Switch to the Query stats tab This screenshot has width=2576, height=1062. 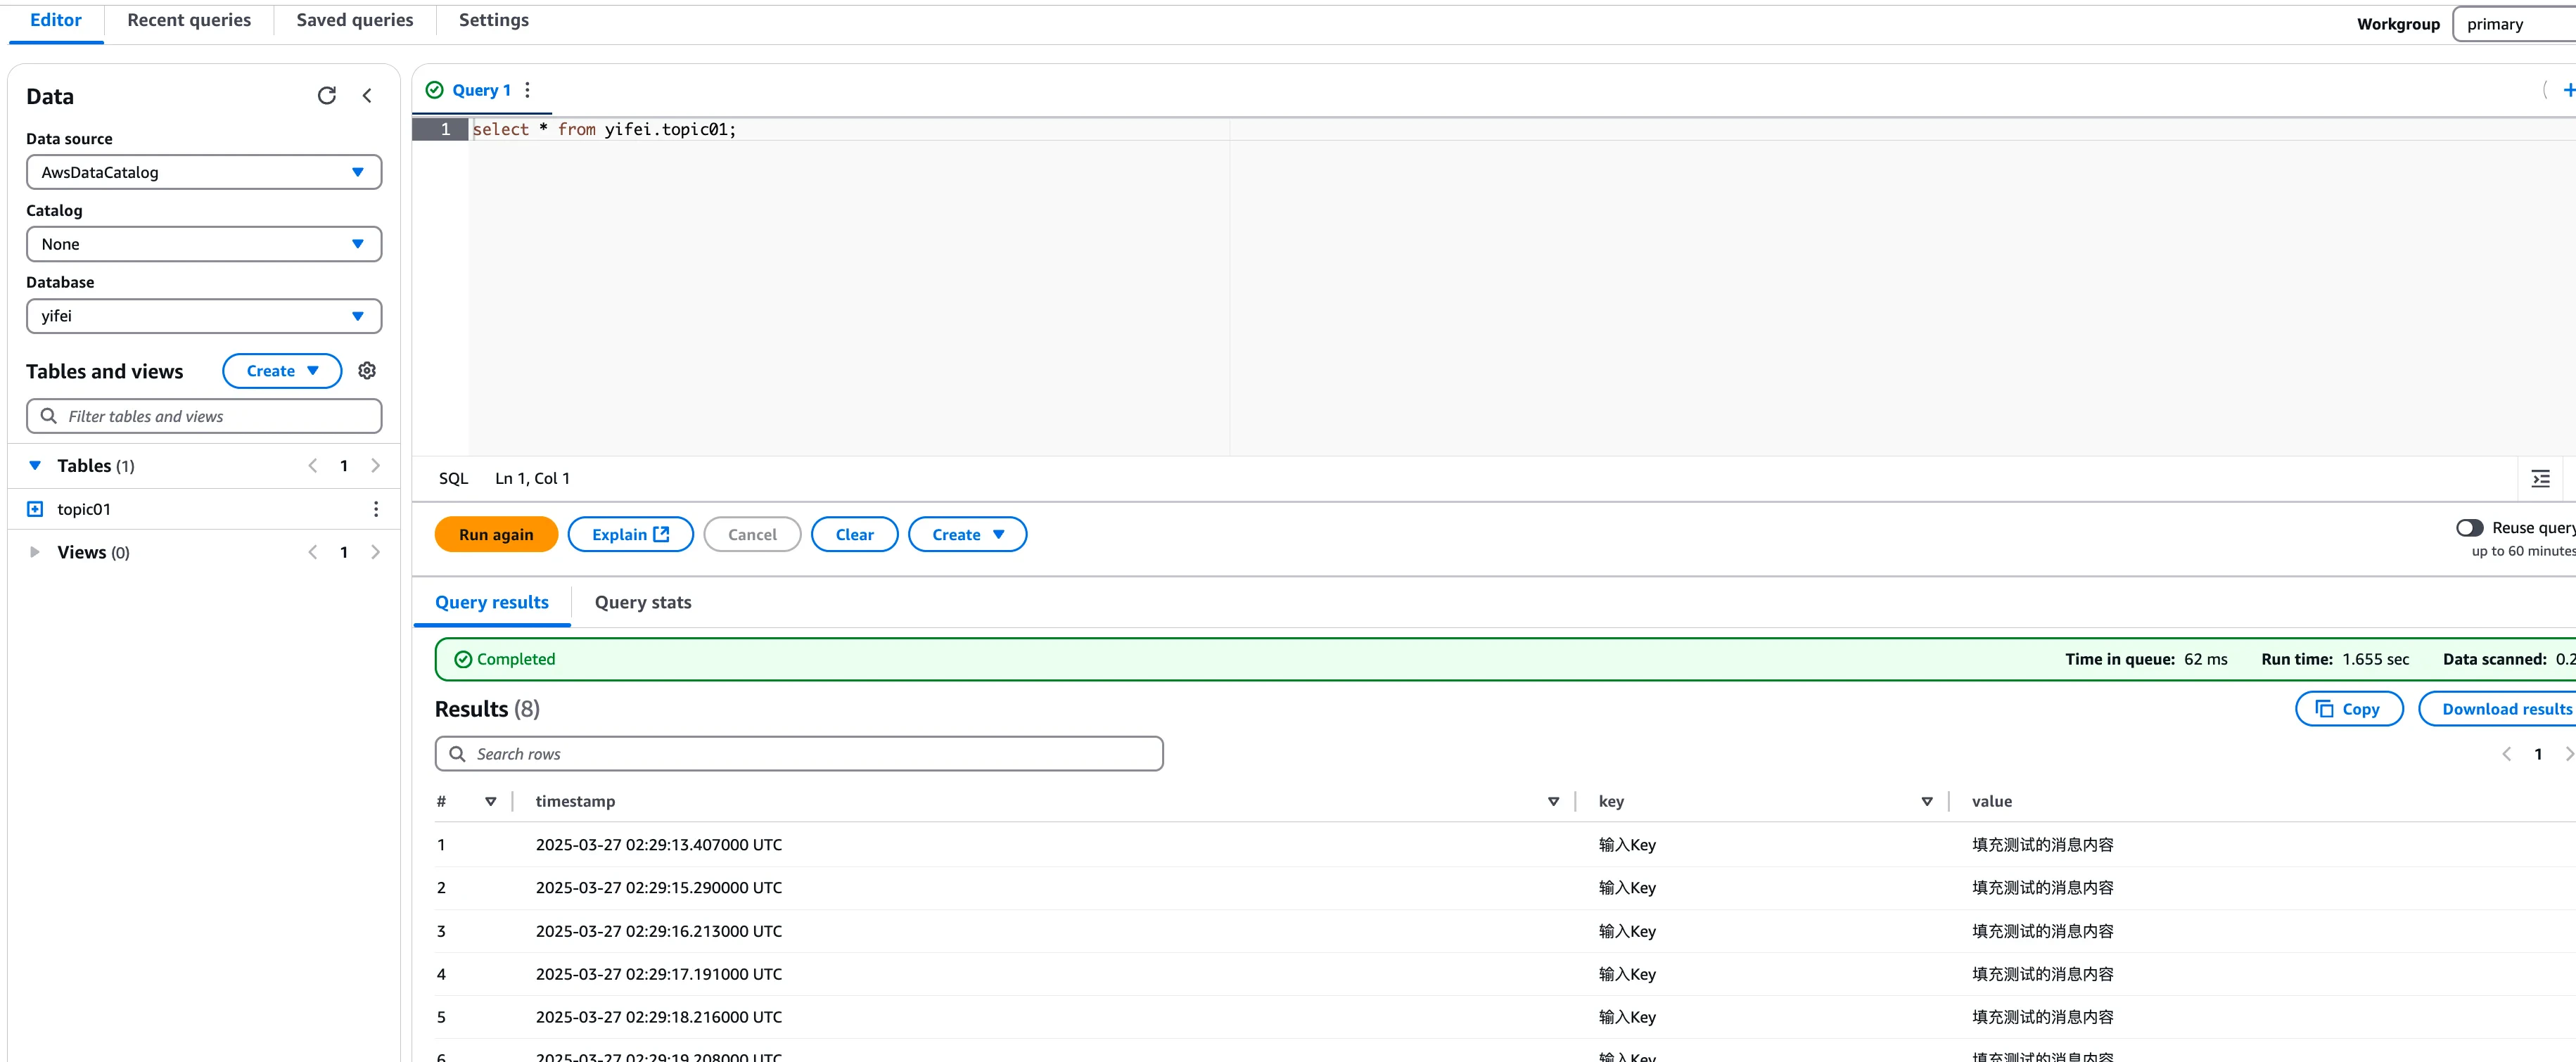[x=642, y=602]
